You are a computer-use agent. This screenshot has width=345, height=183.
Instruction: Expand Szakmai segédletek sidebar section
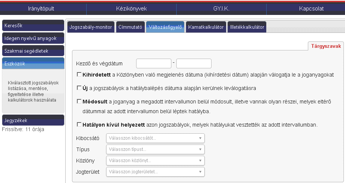(33, 51)
